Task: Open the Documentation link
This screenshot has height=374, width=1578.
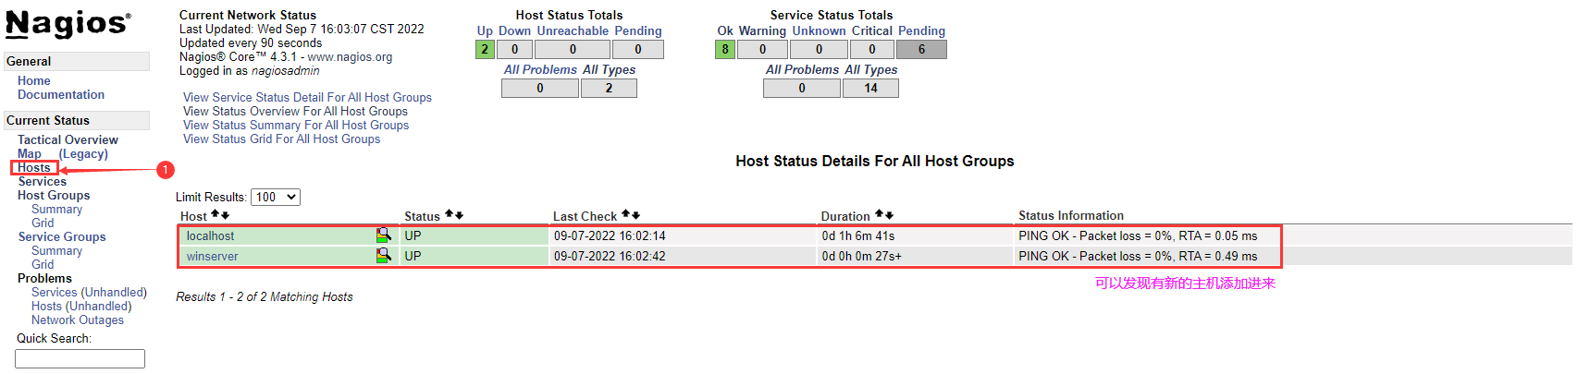Action: pos(61,94)
